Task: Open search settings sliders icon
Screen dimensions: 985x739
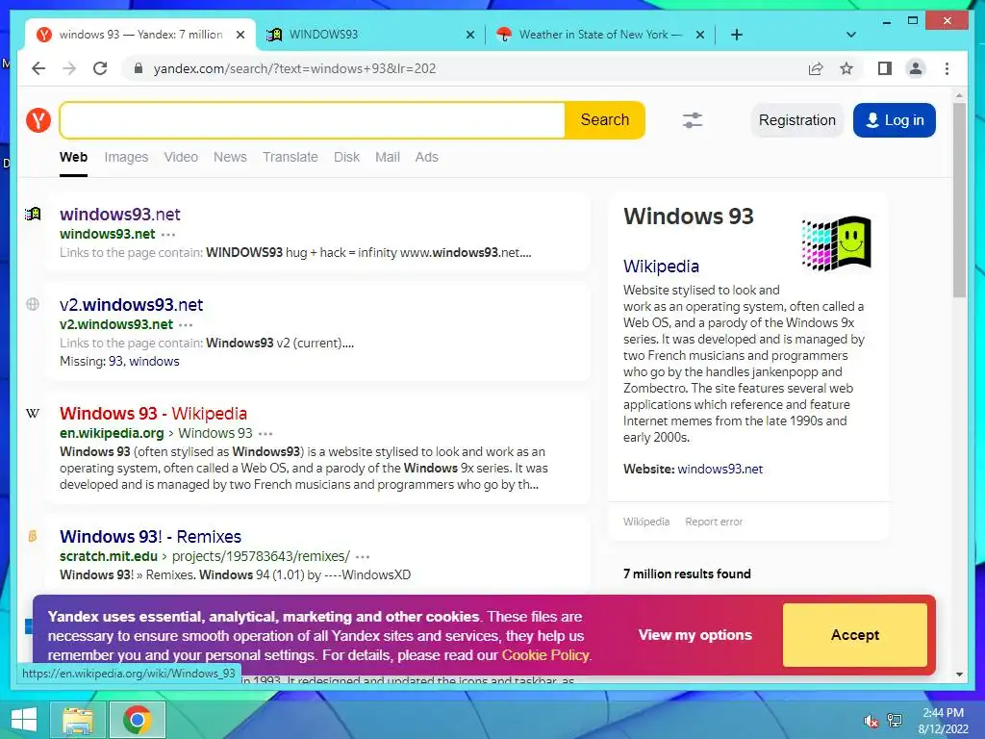Action: (693, 120)
